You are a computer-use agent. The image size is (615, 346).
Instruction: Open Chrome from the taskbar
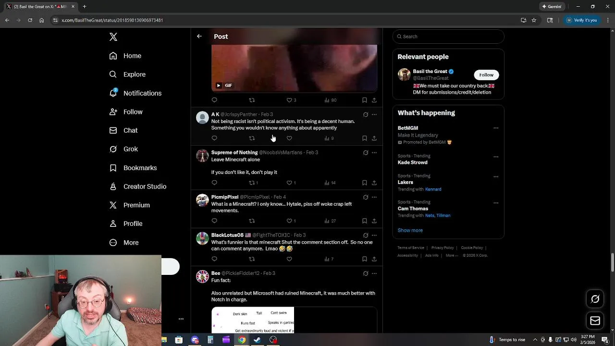click(x=242, y=340)
